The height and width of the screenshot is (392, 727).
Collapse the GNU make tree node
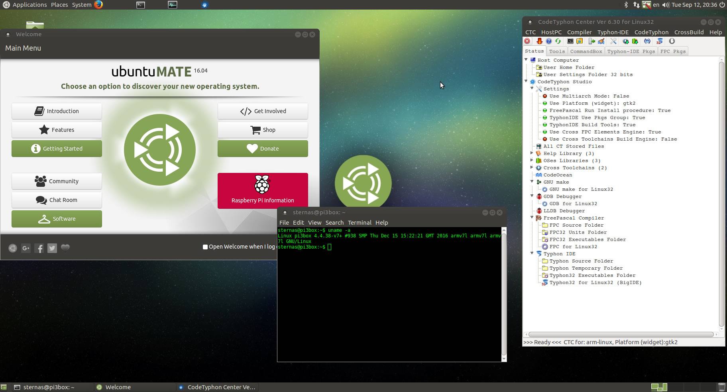click(532, 182)
